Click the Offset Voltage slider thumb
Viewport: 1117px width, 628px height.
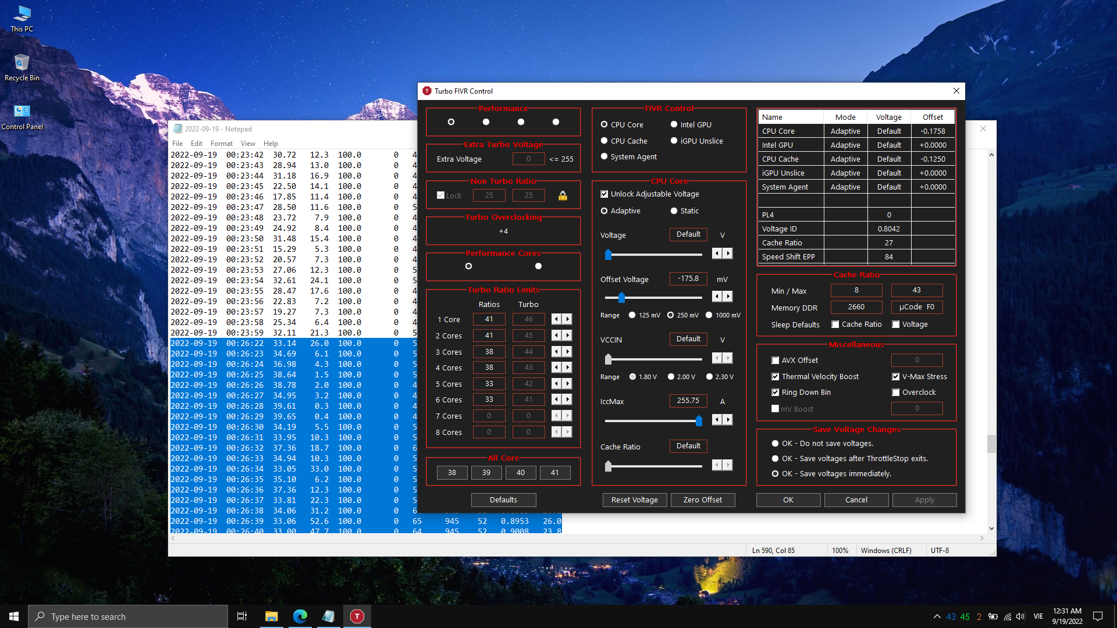621,298
